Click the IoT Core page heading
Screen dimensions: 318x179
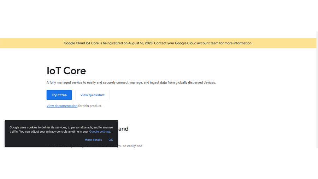point(66,71)
